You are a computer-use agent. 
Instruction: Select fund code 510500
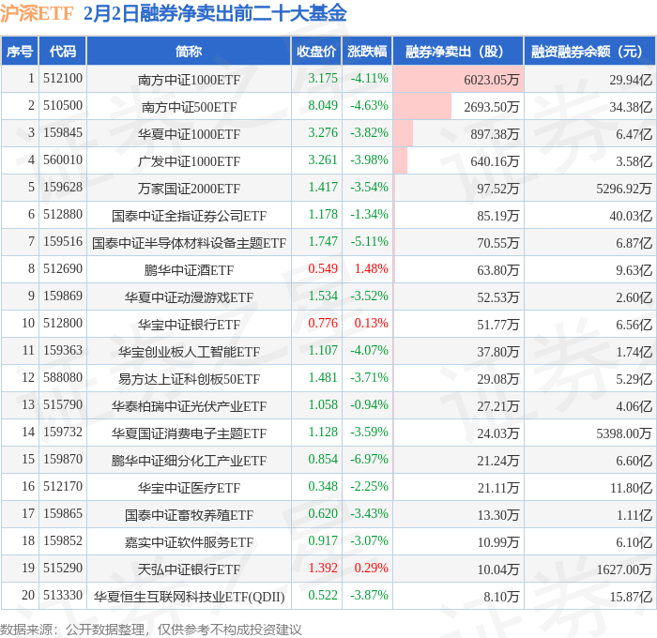pyautogui.click(x=63, y=106)
